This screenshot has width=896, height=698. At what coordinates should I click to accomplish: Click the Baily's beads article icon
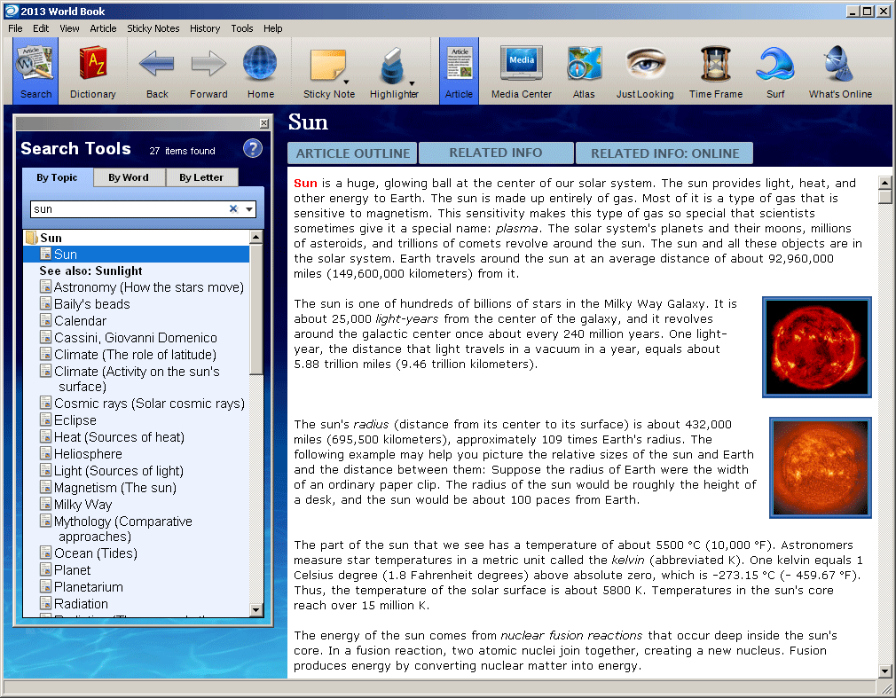pyautogui.click(x=46, y=302)
